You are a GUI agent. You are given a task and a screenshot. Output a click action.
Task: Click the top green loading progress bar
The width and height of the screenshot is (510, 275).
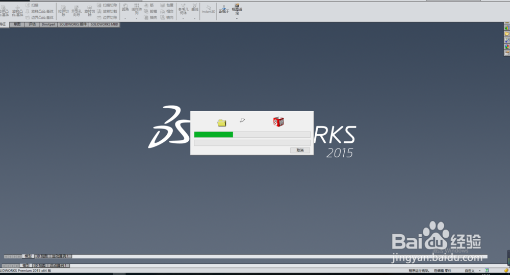[252, 134]
